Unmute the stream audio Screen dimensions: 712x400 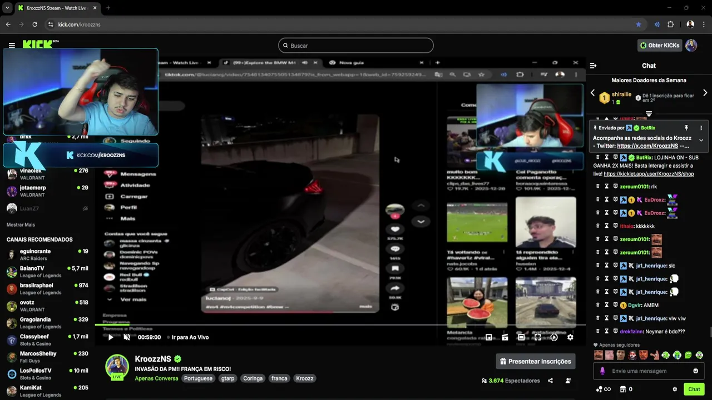(x=127, y=337)
